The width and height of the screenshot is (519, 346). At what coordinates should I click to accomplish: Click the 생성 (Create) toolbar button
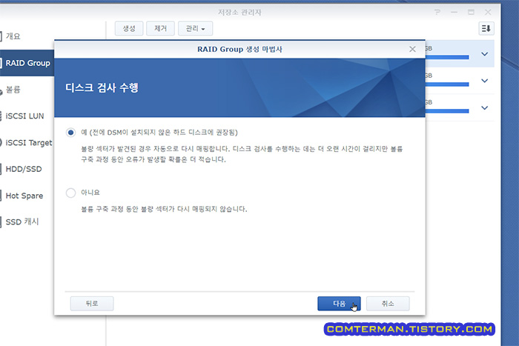pos(129,28)
